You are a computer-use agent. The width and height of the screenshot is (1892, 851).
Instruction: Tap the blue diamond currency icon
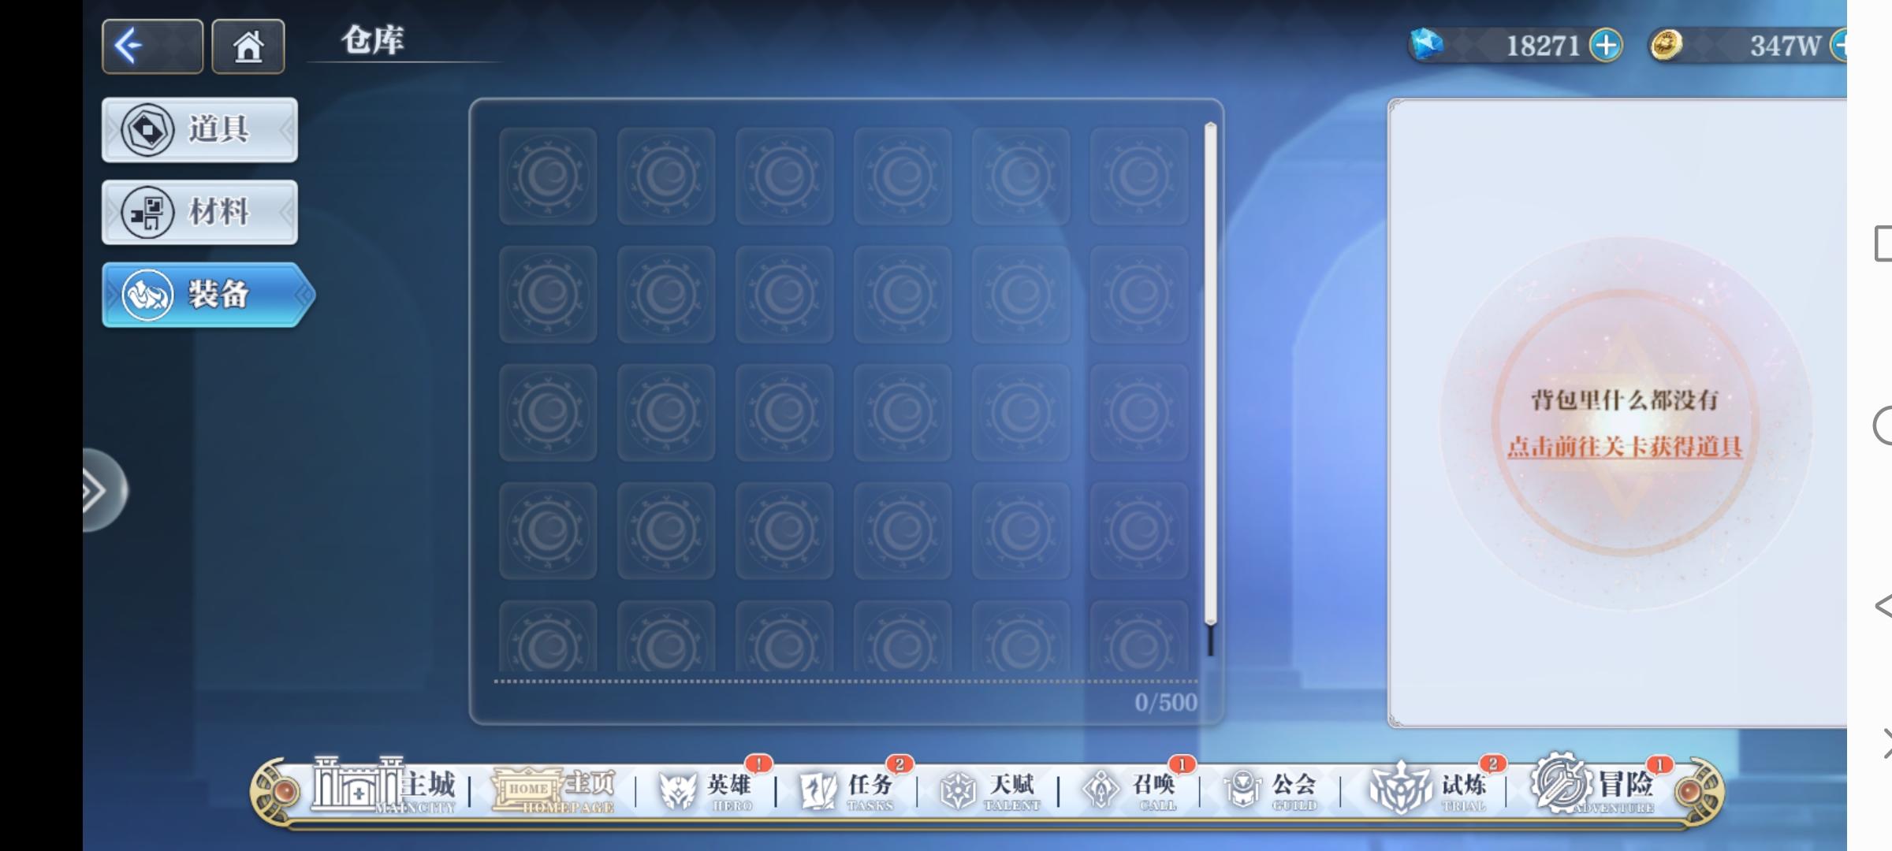(1426, 44)
